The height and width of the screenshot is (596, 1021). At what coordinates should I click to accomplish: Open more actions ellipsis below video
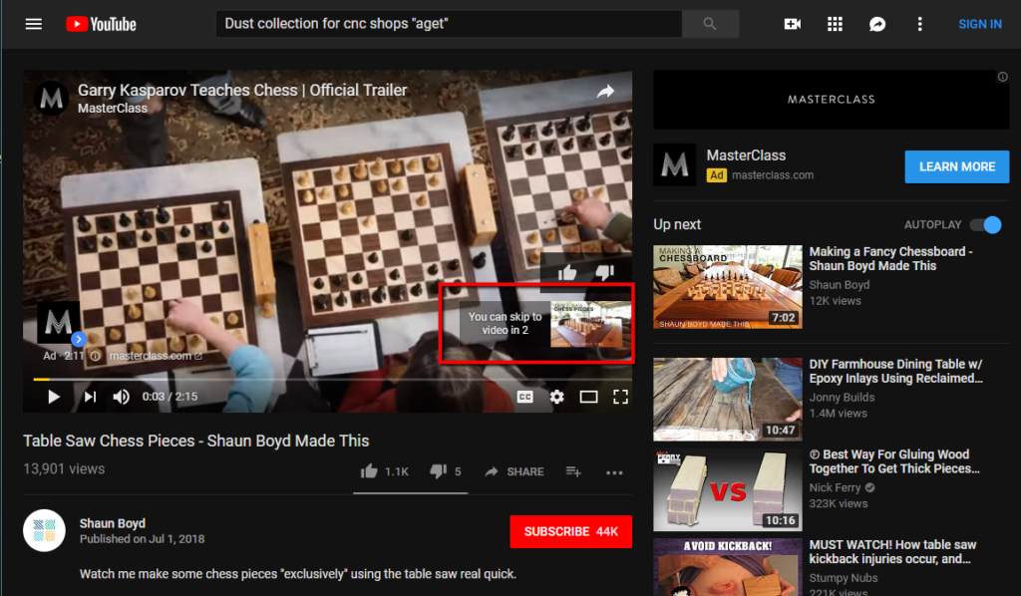click(614, 472)
